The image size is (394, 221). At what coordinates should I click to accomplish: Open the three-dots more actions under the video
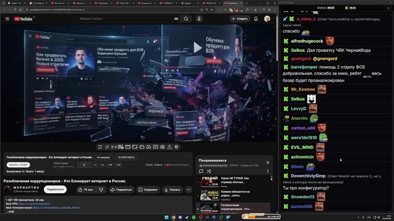tap(189, 190)
